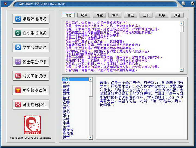Select student 贾诩 in list
Screen dimensions: 196x148
(x=75, y=108)
